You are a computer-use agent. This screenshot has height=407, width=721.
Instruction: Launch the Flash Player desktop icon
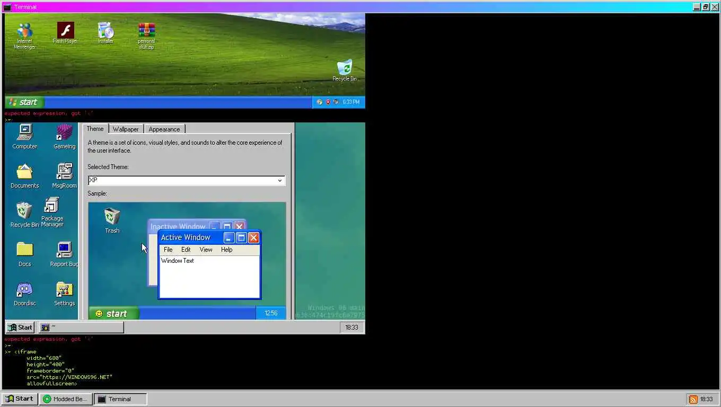(x=65, y=33)
